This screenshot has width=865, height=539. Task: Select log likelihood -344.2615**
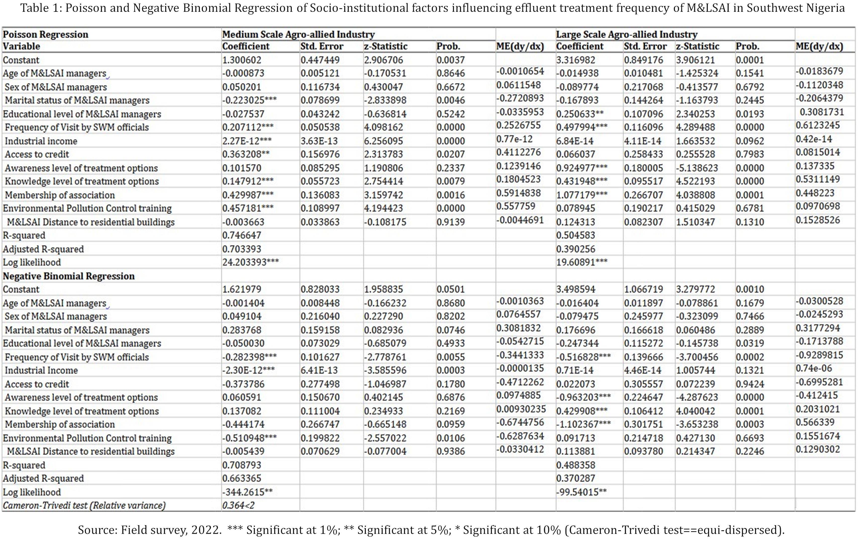click(x=248, y=492)
